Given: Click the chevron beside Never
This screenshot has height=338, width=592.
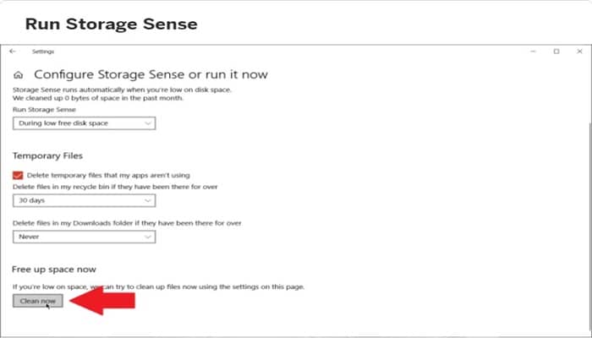Looking at the screenshot, I should 148,237.
